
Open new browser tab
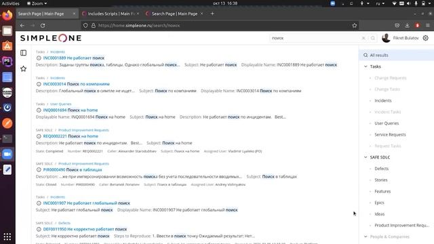point(212,14)
